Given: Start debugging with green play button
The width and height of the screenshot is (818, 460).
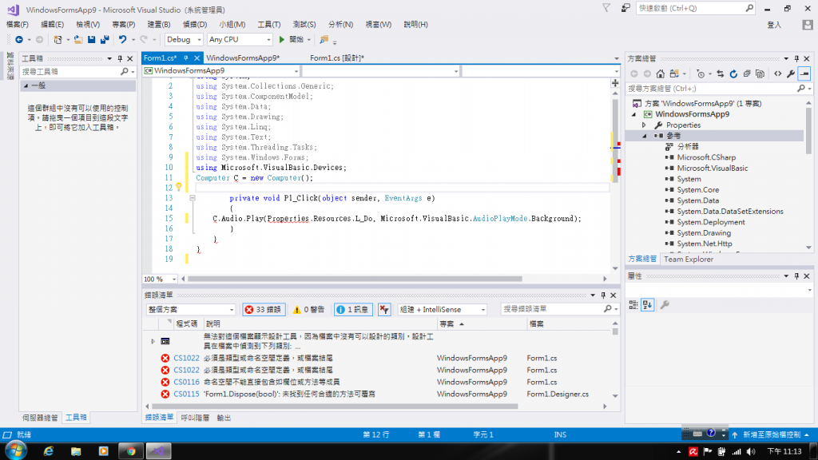Looking at the screenshot, I should tap(282, 40).
